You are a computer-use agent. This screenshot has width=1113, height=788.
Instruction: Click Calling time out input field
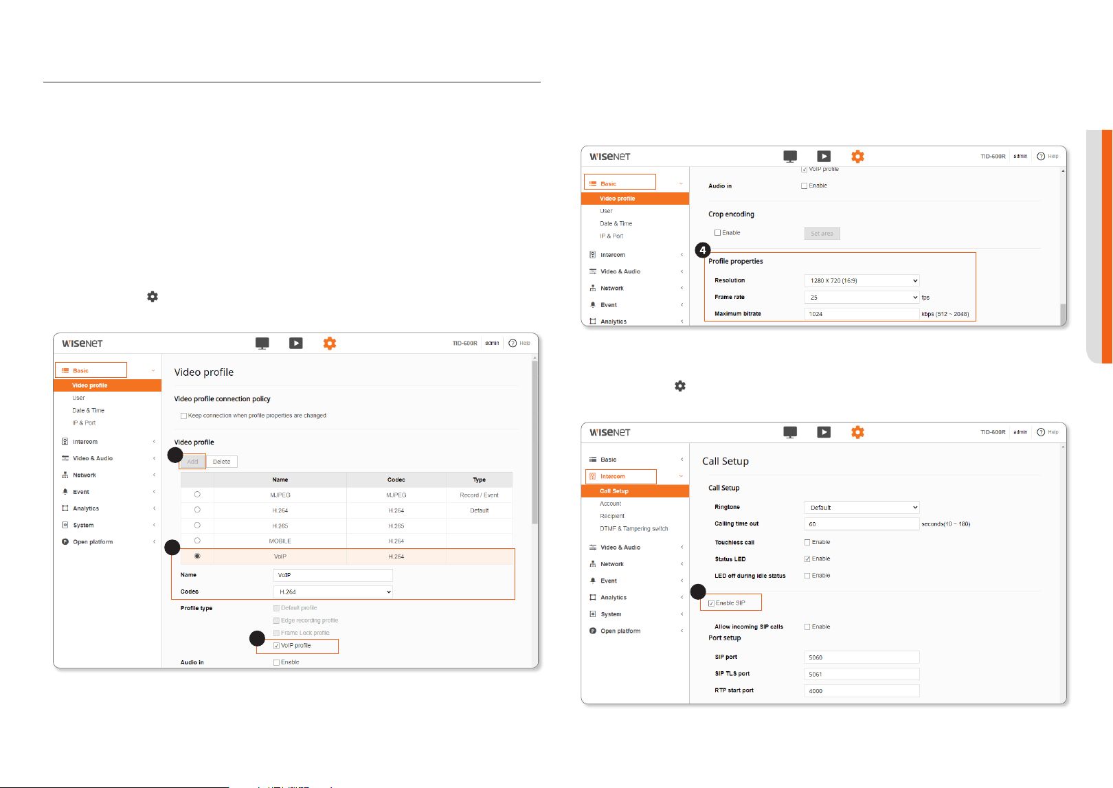tap(862, 524)
